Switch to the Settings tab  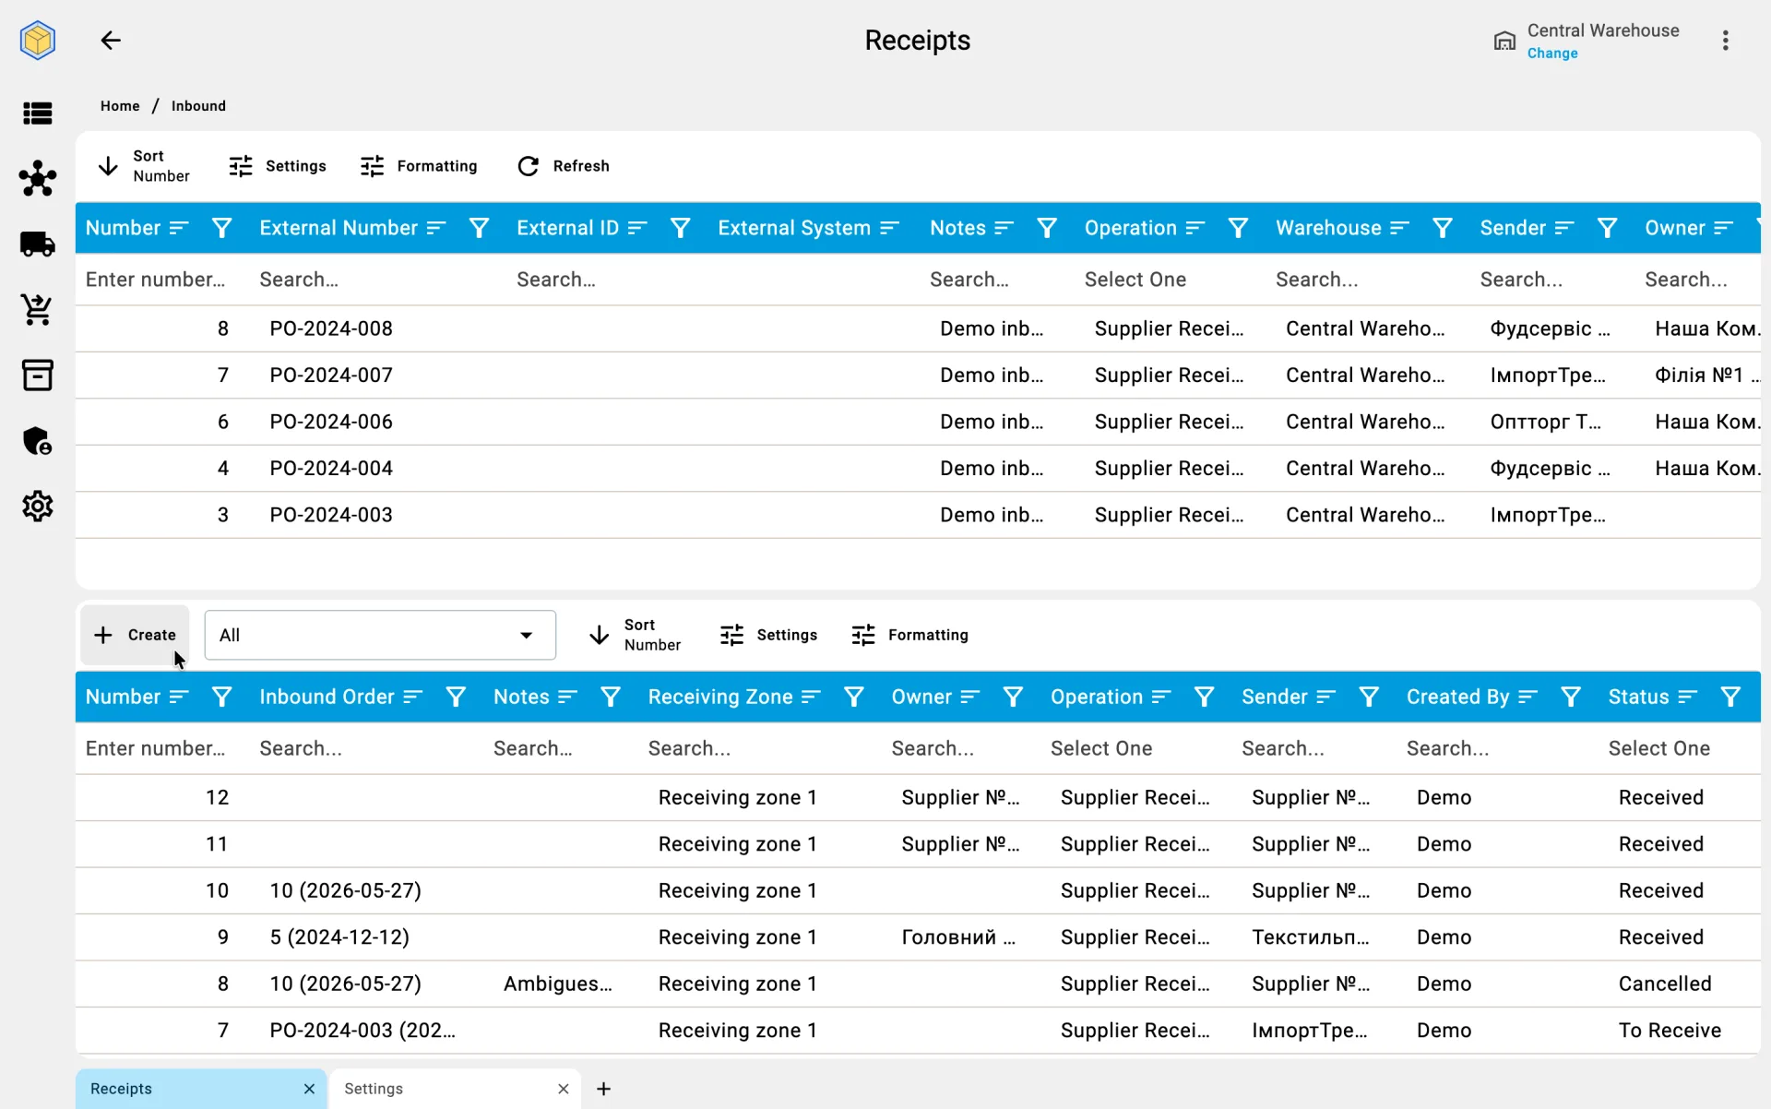pos(374,1089)
